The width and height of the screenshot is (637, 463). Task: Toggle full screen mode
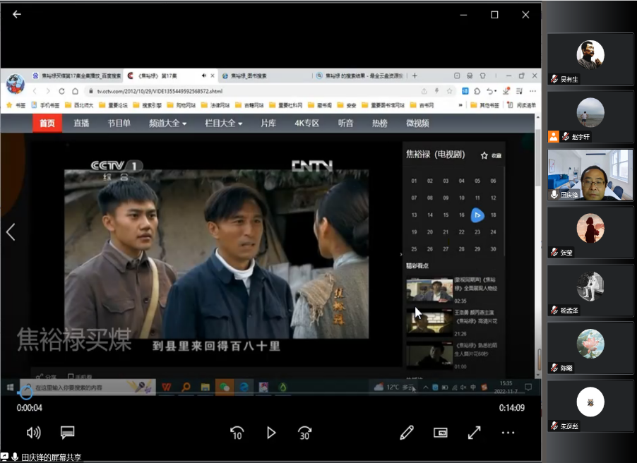pyautogui.click(x=474, y=432)
